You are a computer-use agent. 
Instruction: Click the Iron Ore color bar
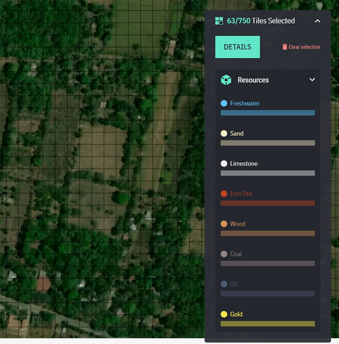pyautogui.click(x=268, y=203)
